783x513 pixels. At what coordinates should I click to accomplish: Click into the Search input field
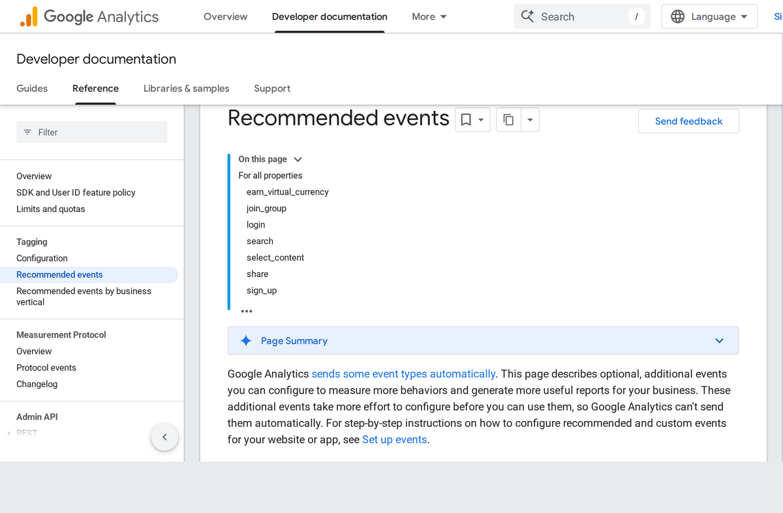(x=581, y=16)
